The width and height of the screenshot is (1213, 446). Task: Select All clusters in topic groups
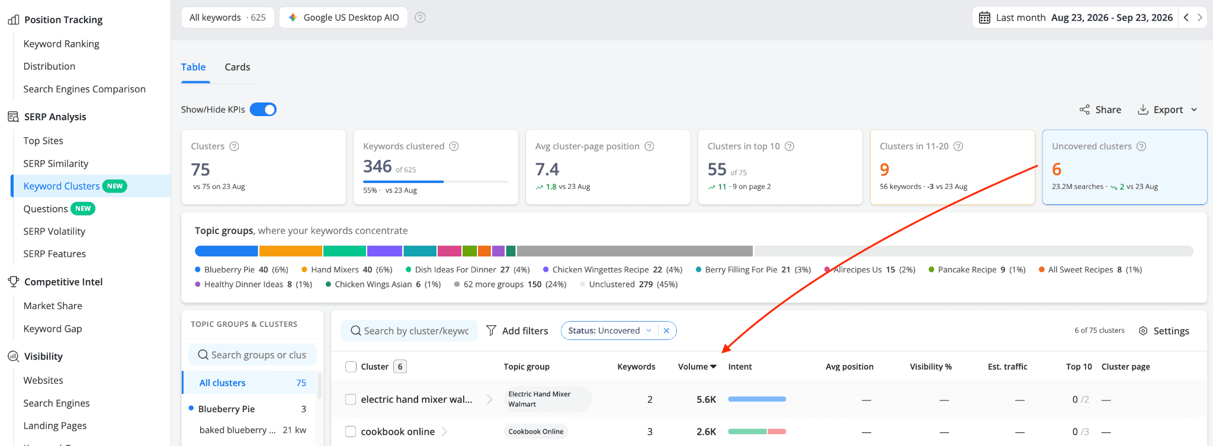pos(253,383)
